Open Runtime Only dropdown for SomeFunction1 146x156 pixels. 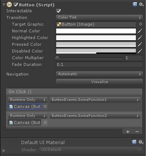(x=27, y=100)
